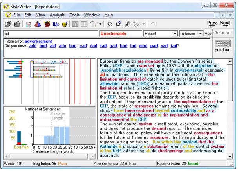Open dropdown arrow beside the document icon
This screenshot has width=239, height=171.
coord(100,24)
